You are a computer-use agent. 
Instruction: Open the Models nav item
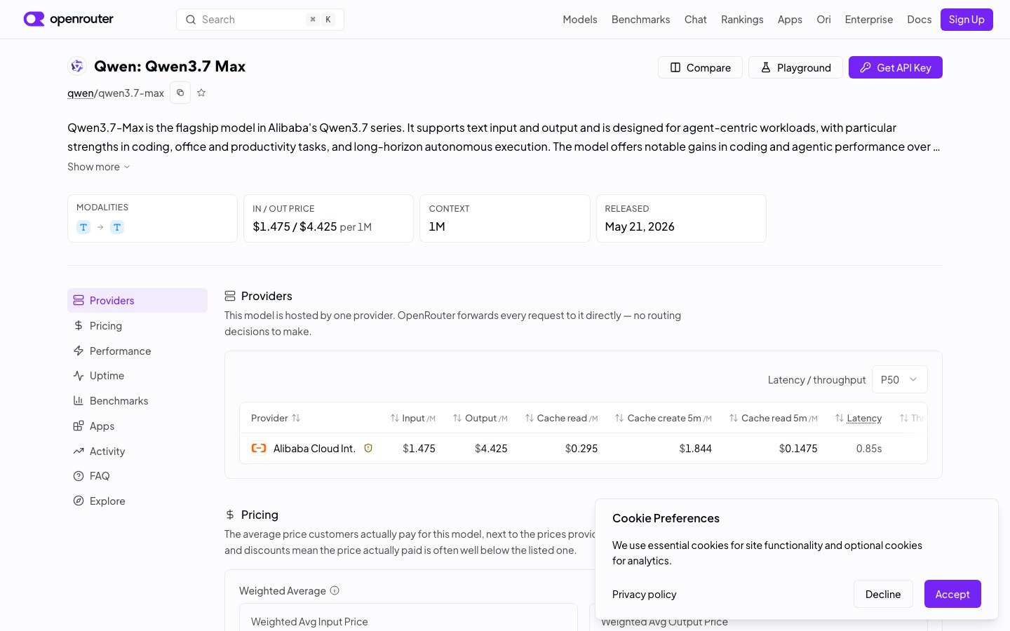pyautogui.click(x=580, y=20)
